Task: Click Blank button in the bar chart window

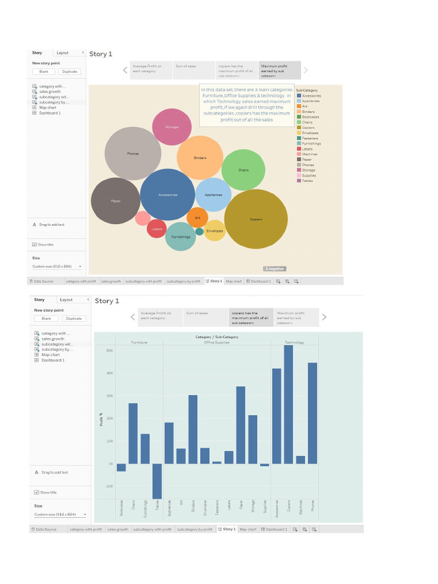Action: [46, 318]
